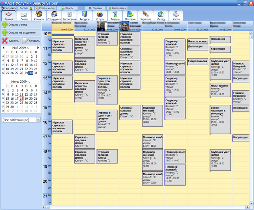Open the Настройки menu
Image resolution: width=254 pixels, height=210 pixels.
point(8,8)
